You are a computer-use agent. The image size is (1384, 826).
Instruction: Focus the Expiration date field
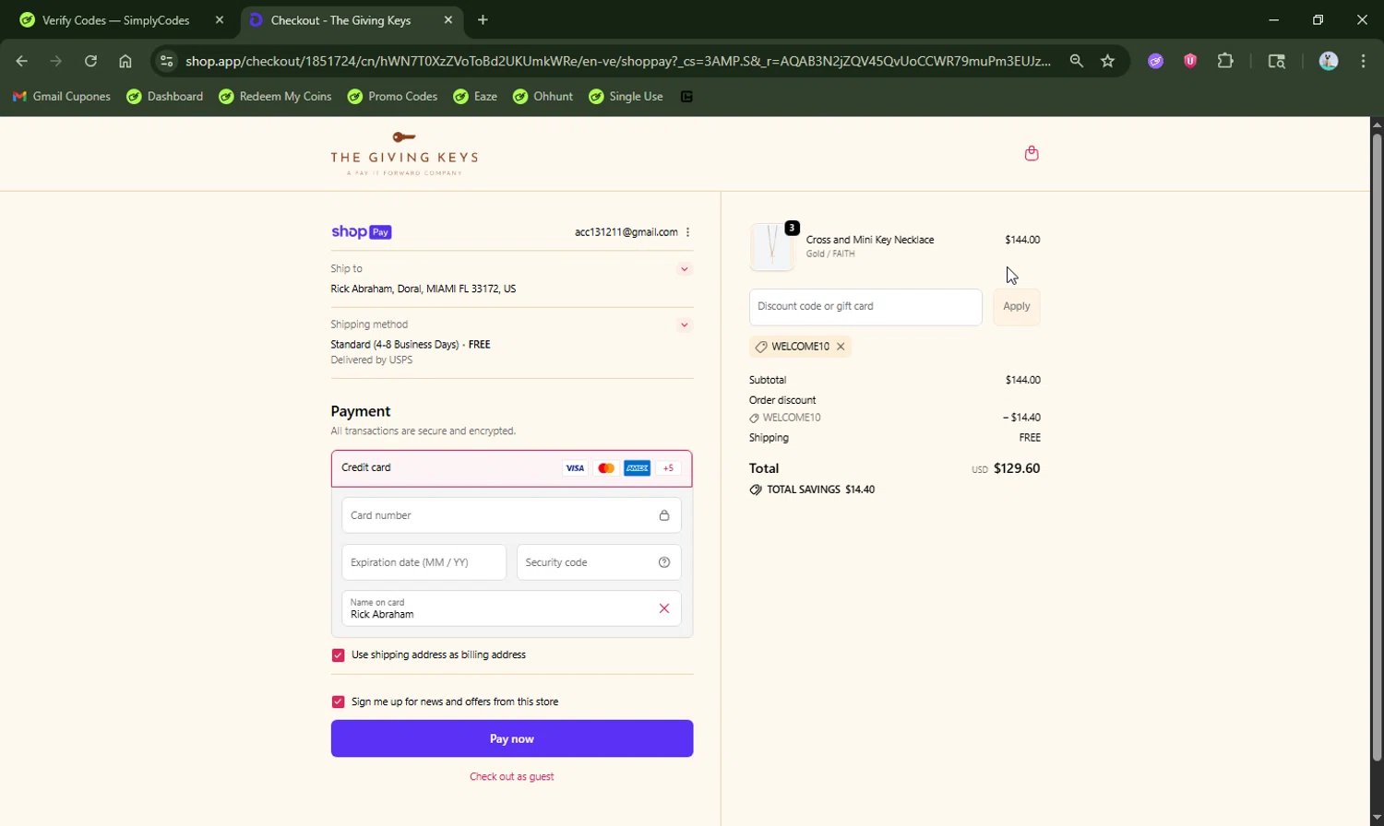click(424, 562)
